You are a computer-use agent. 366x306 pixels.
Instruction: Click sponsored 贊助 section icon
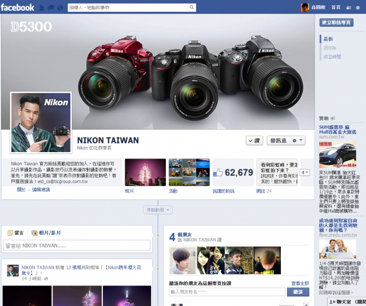tap(333, 118)
